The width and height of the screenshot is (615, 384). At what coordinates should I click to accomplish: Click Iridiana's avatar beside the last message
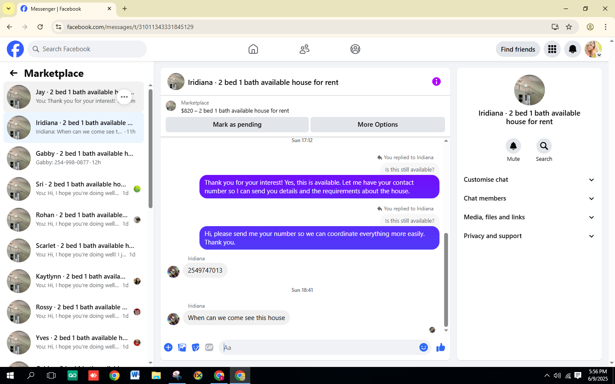point(173,319)
